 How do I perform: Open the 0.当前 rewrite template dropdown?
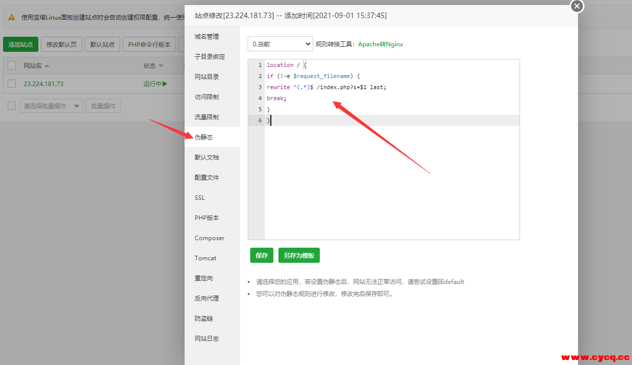click(280, 44)
